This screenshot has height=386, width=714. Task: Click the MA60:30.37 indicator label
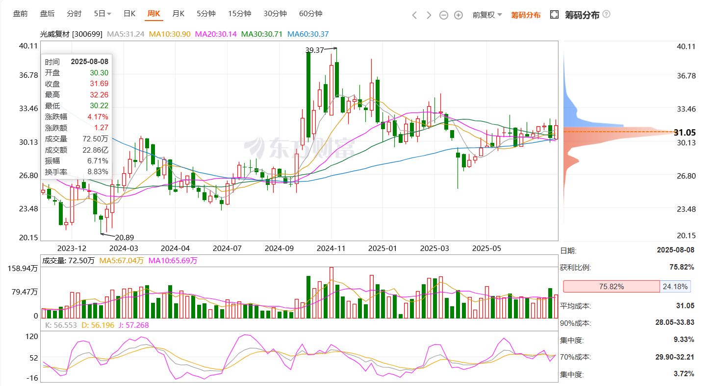[x=308, y=34]
